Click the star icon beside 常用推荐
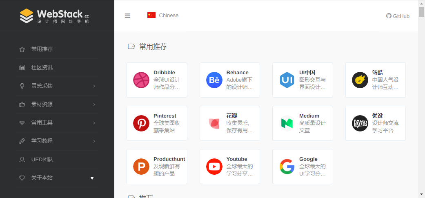The image size is (425, 198). 22,49
